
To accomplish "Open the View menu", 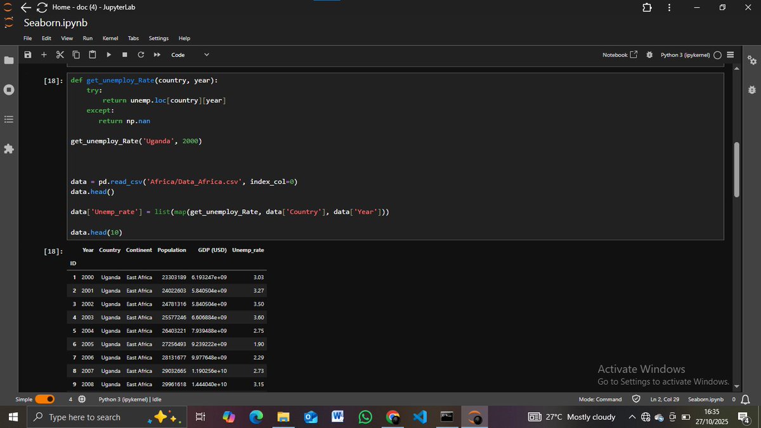I will tap(67, 39).
